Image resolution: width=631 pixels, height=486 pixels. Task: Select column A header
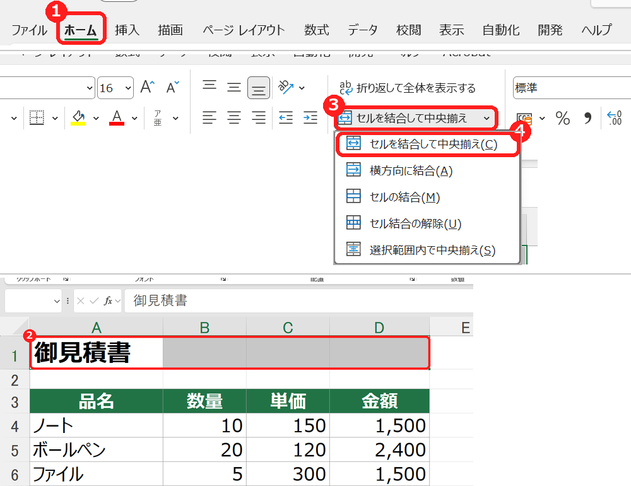96,328
